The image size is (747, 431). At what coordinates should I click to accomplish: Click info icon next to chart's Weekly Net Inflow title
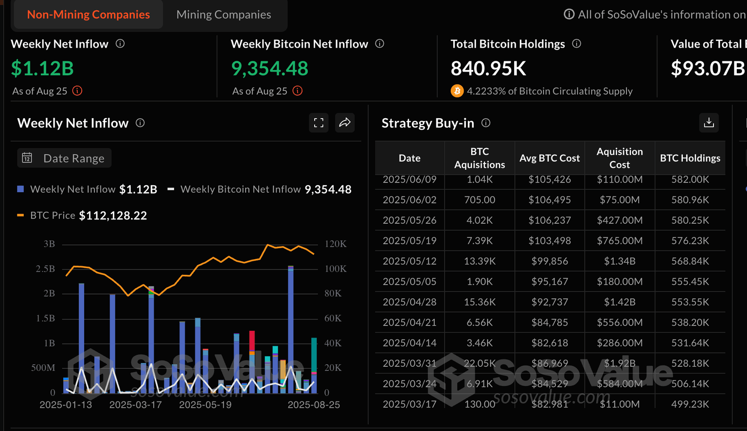(140, 123)
